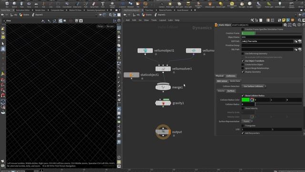Open network editor search magnifier icon
This screenshot has height=172, width=305.
tap(300, 20)
